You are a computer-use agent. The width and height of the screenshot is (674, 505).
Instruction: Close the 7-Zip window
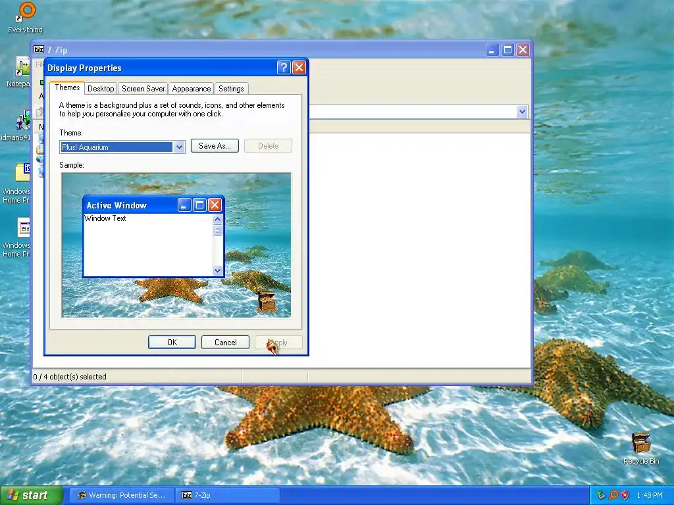click(523, 50)
